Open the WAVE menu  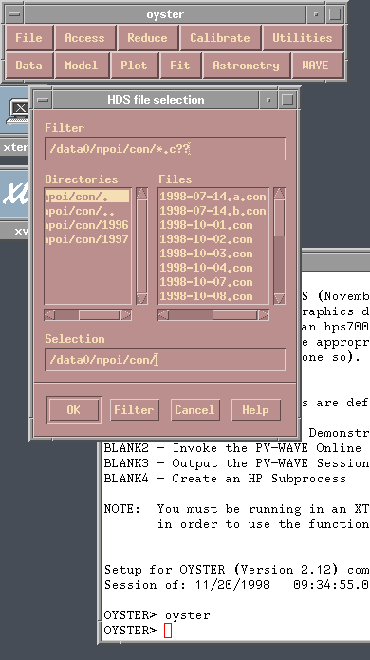pyautogui.click(x=315, y=66)
